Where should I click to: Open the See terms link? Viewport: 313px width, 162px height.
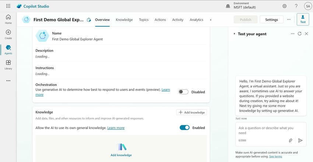point(275,156)
